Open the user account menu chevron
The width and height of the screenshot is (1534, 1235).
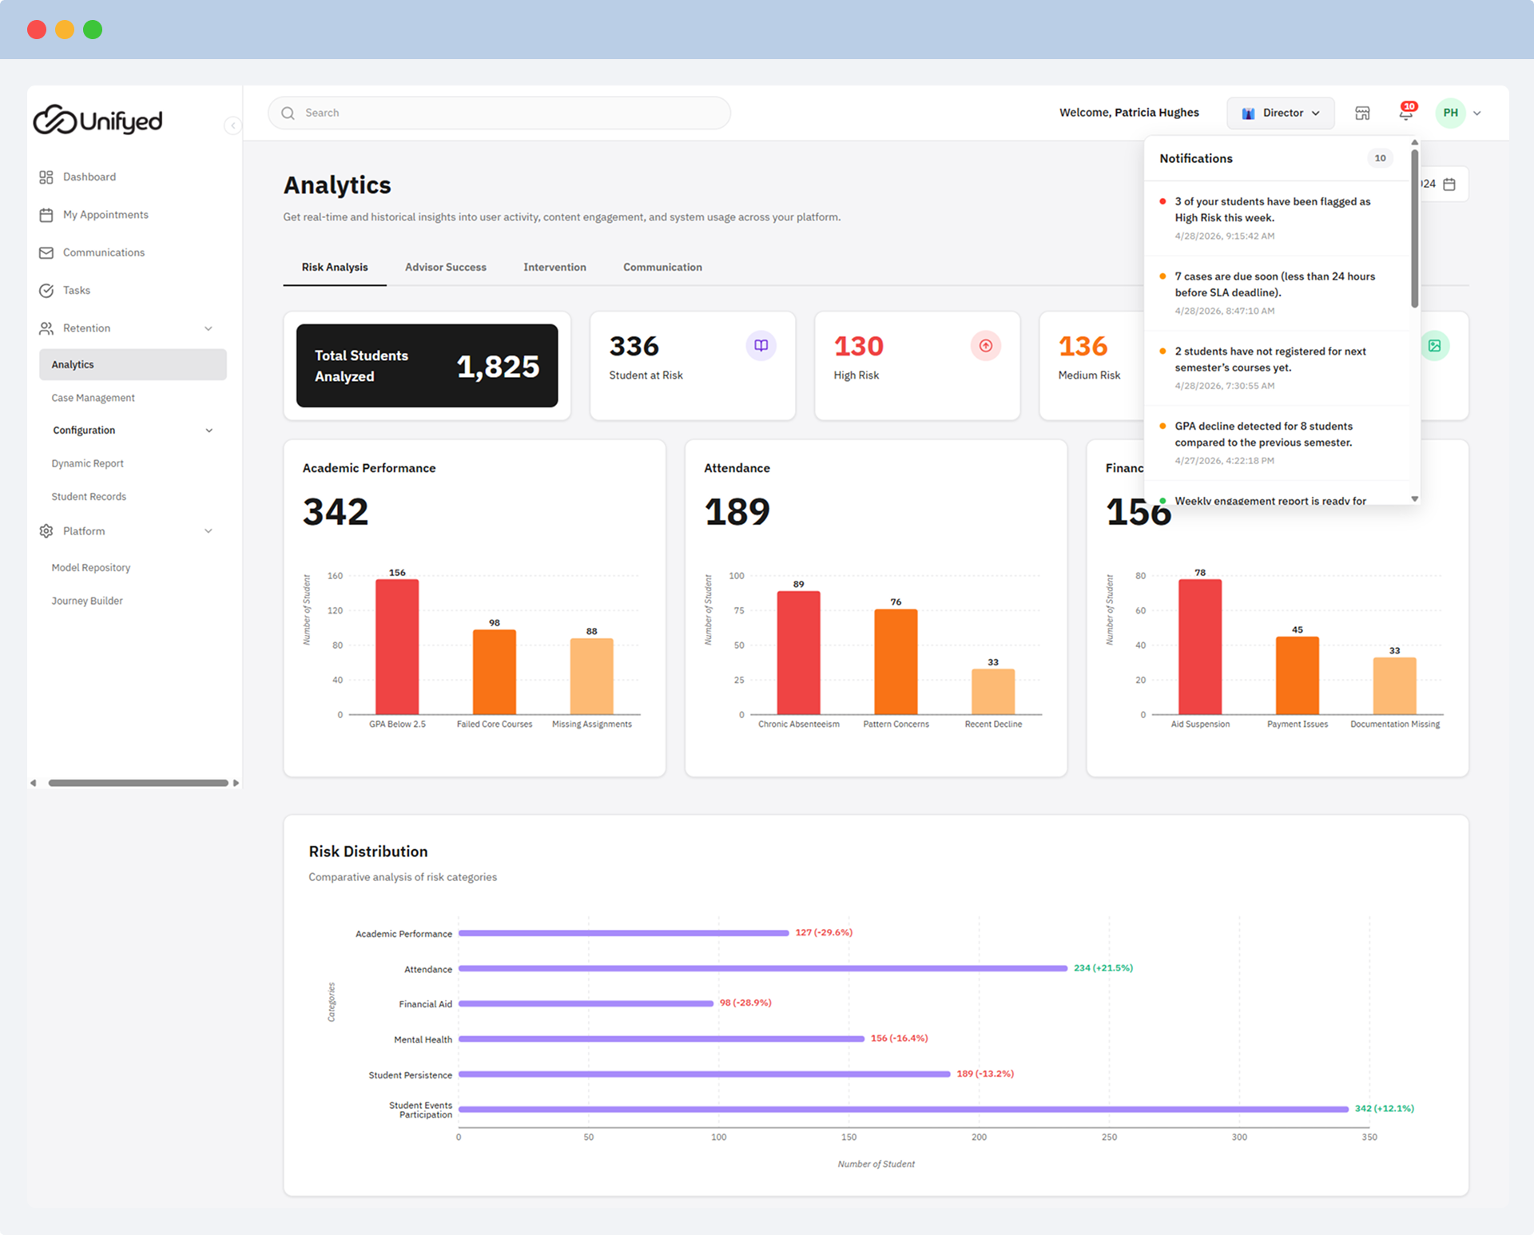coord(1477,113)
